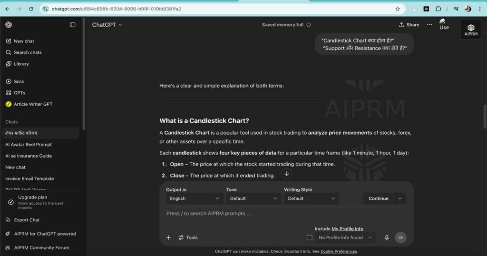
Task: Click the Share button
Action: click(409, 25)
